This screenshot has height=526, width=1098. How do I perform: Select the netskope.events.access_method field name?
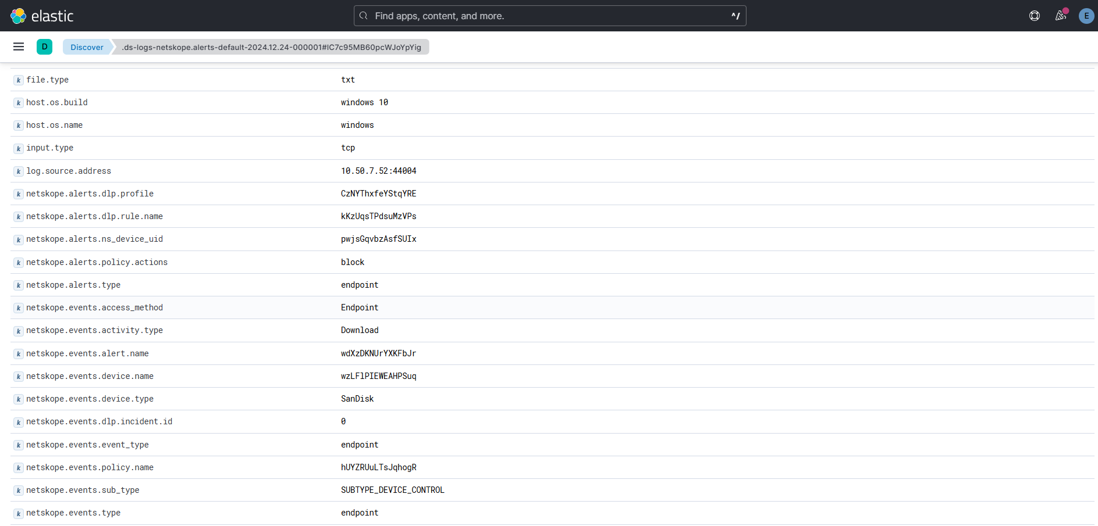pos(94,307)
